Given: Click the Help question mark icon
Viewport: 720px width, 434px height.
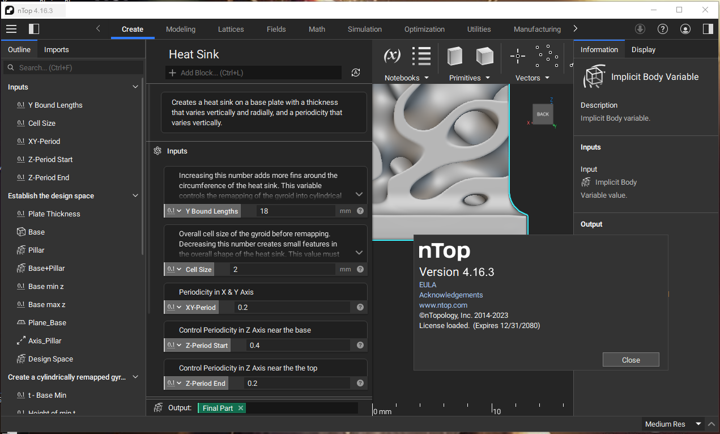Looking at the screenshot, I should 662,29.
